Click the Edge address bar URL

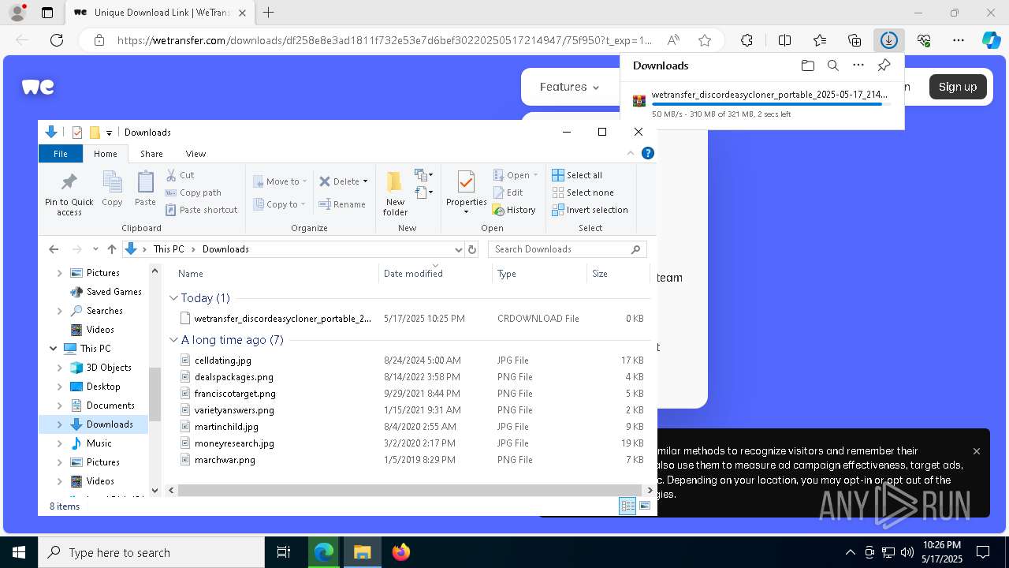point(385,40)
